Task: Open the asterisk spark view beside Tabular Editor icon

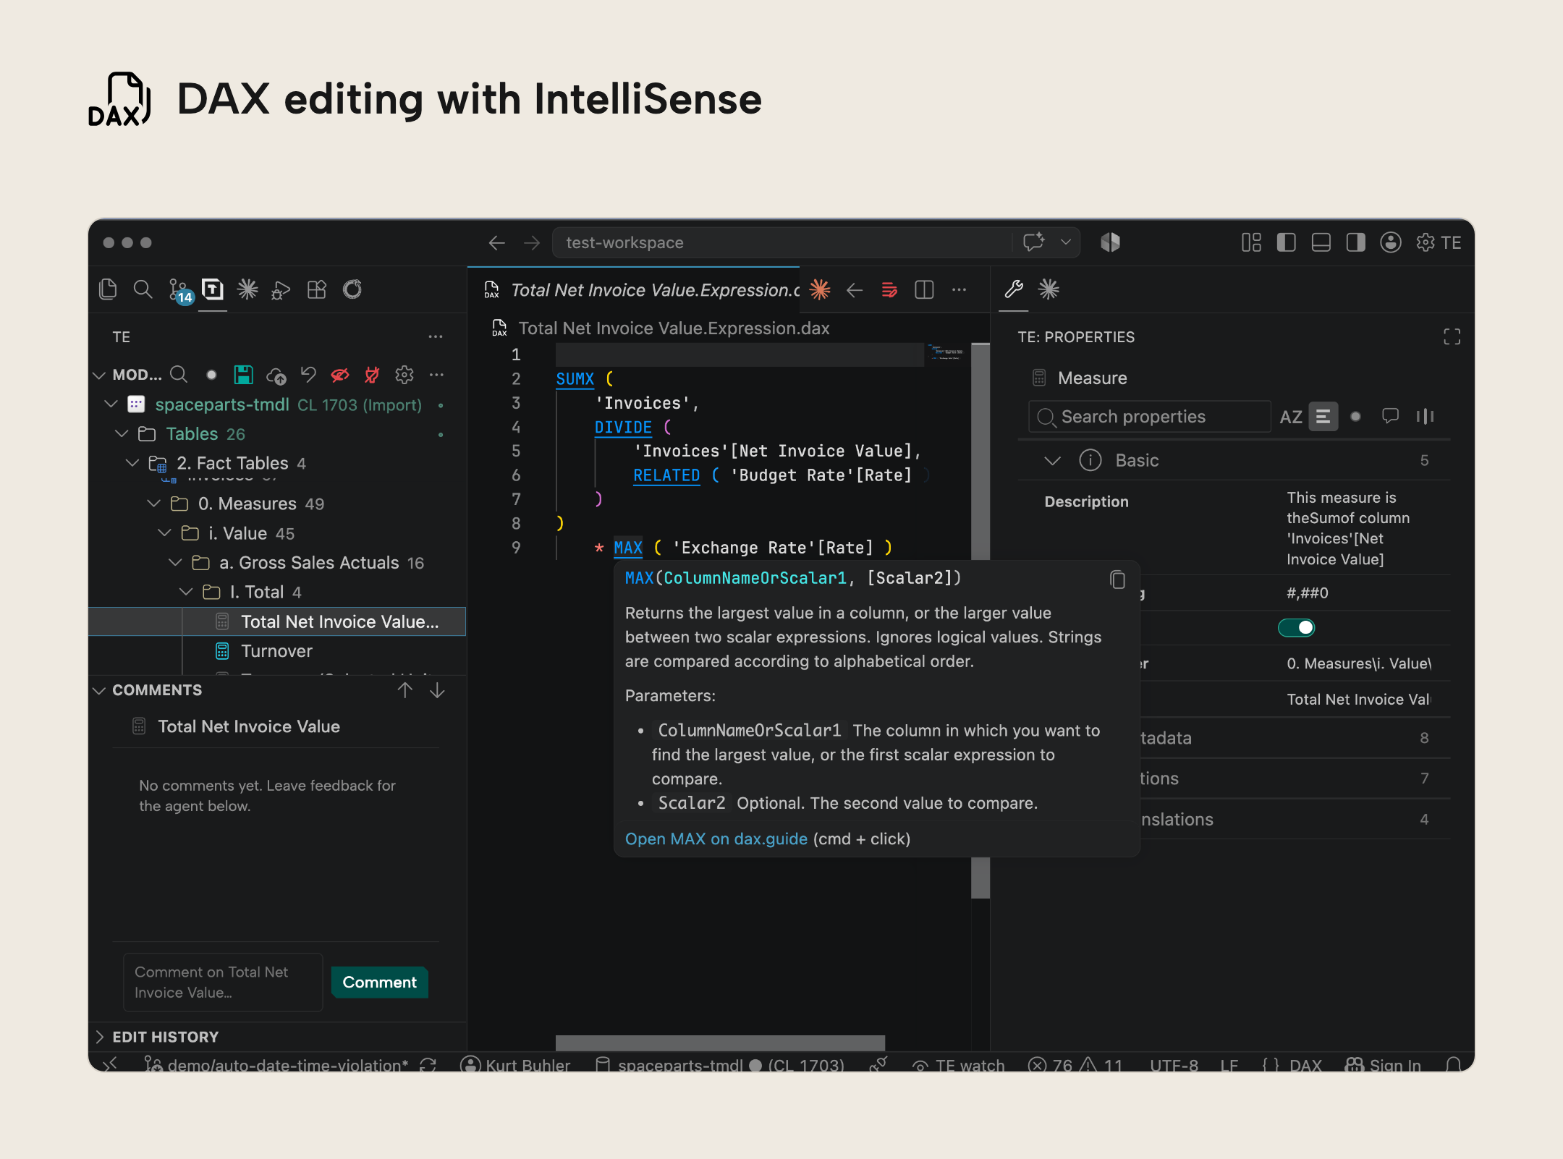Action: tap(247, 289)
